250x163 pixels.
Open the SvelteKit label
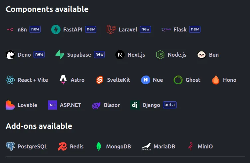[x=119, y=80]
